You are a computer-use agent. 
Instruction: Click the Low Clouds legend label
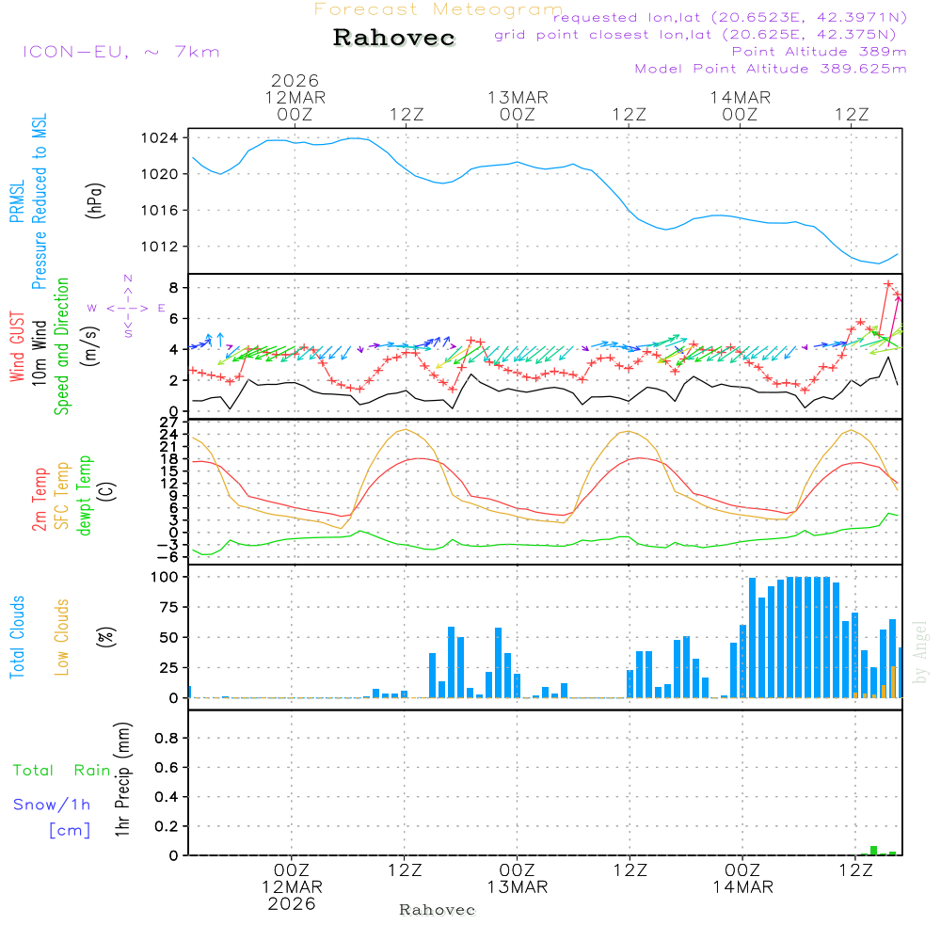(x=62, y=637)
